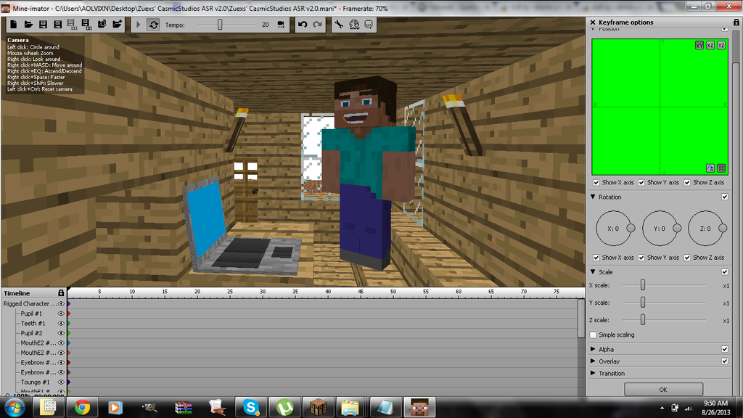Toggle the Timeline panel lock icon
Viewport: 743px width, 418px height.
click(61, 293)
